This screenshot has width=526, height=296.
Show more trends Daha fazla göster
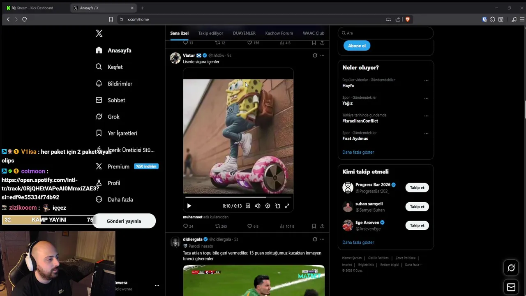(358, 152)
